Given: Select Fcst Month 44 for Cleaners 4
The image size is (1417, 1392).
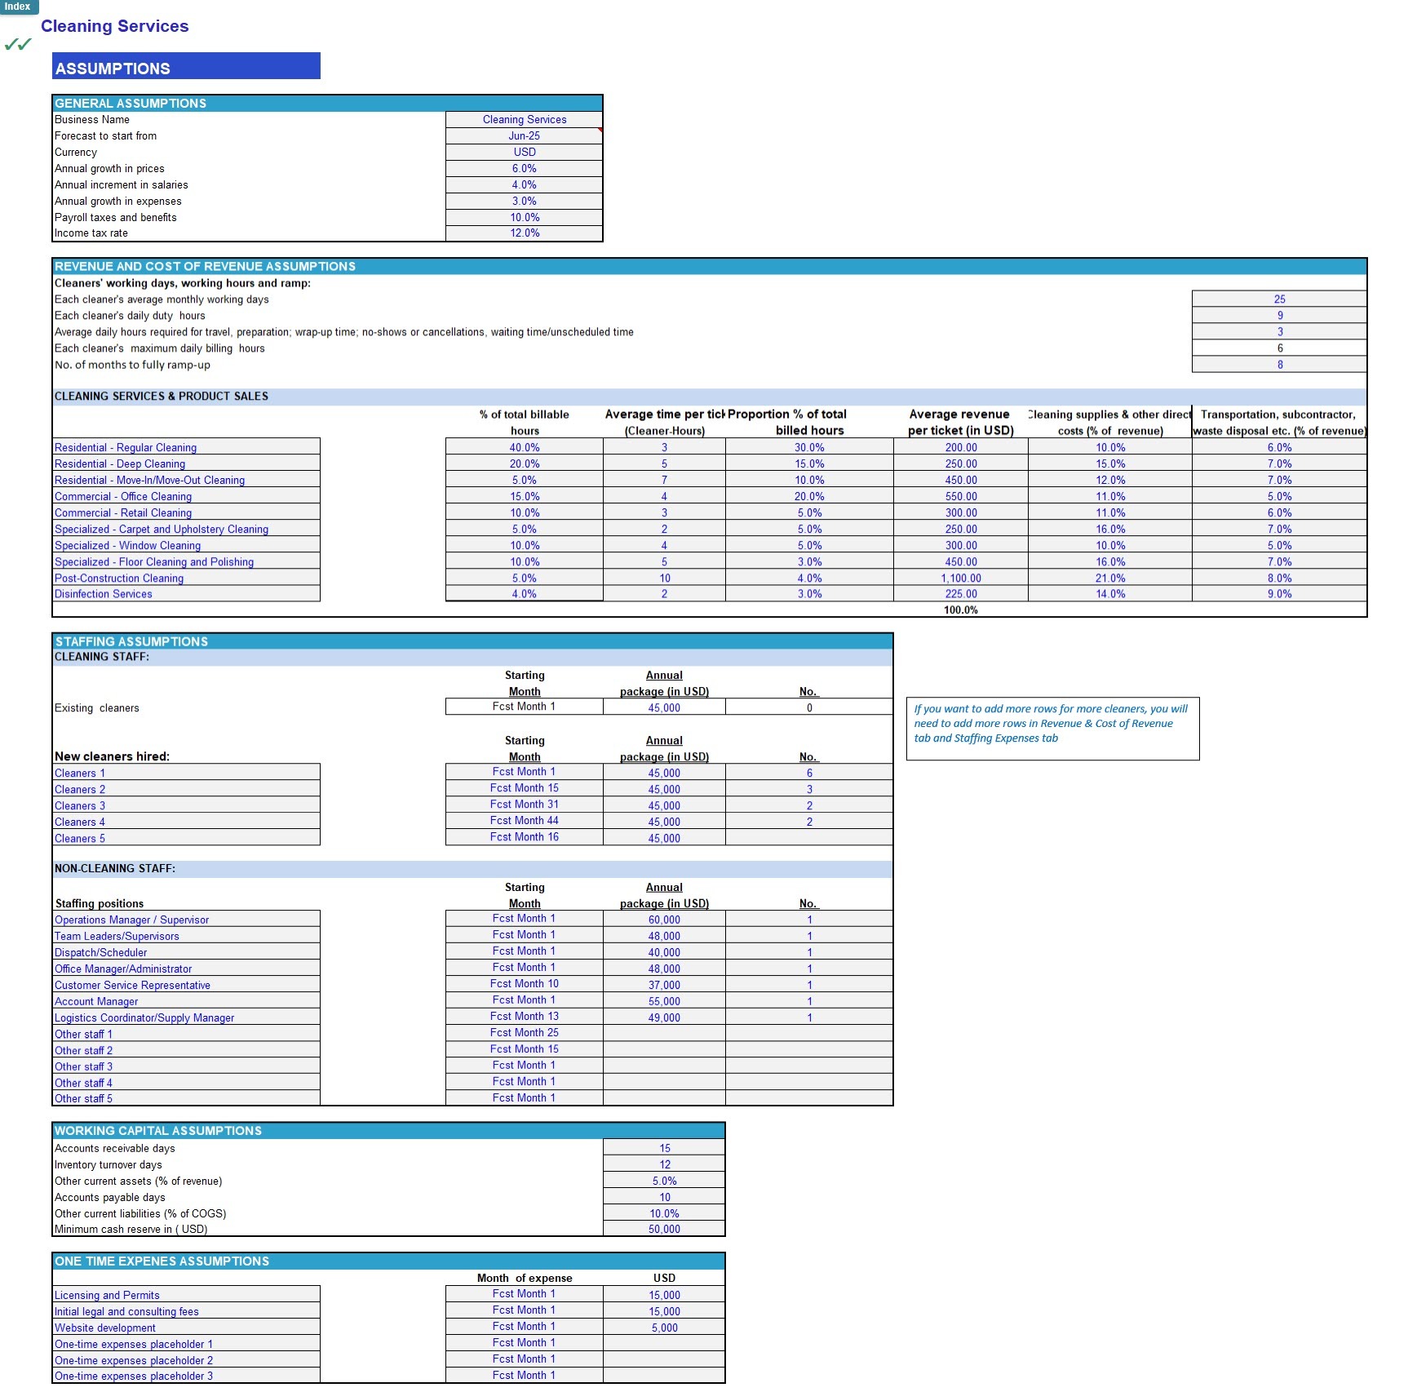Looking at the screenshot, I should (x=524, y=821).
